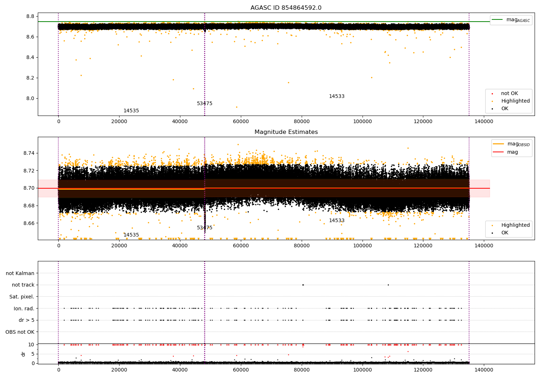540x378 pixels.
Task: Click y-axis tick 8.4 on the top plot
Action: pos(31,58)
